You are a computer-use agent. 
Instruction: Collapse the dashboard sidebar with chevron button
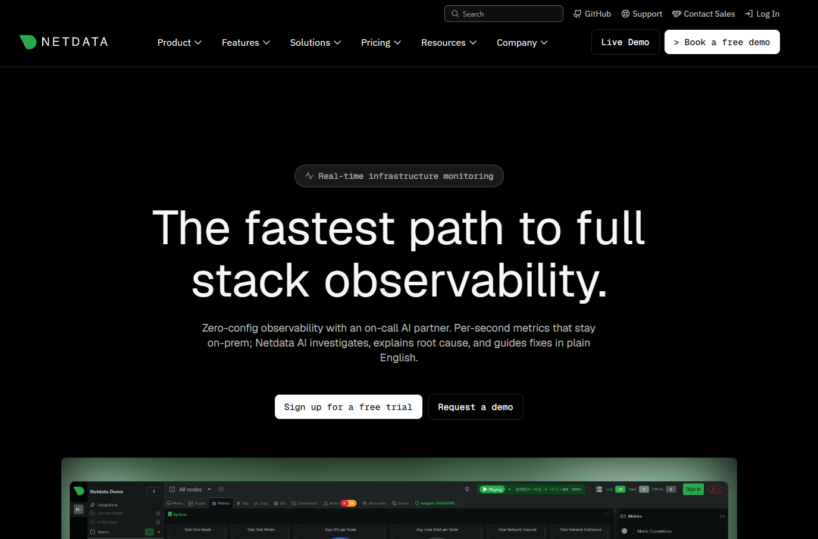point(154,491)
